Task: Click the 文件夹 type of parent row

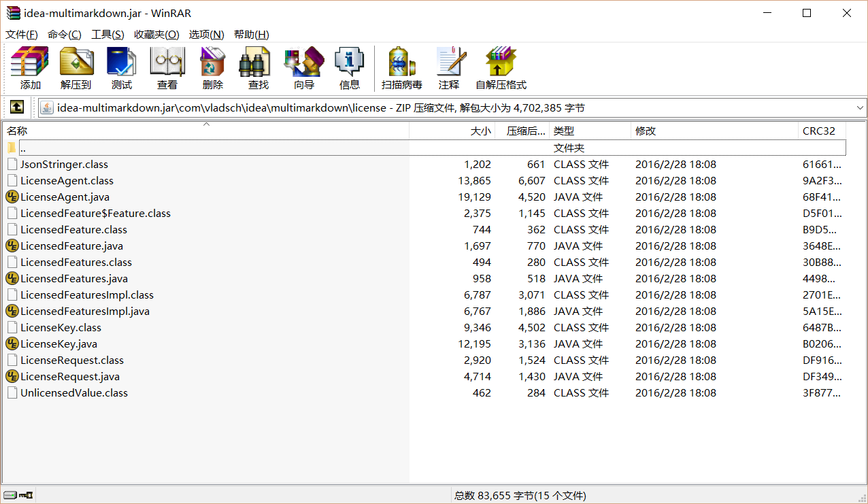Action: point(569,148)
